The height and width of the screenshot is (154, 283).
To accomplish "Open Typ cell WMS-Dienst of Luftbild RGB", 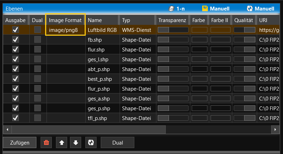I will pos(136,30).
